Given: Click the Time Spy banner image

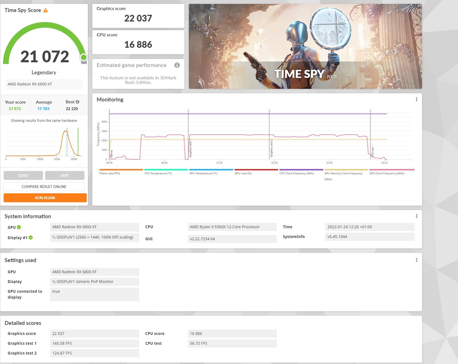Looking at the screenshot, I should click(x=305, y=46).
